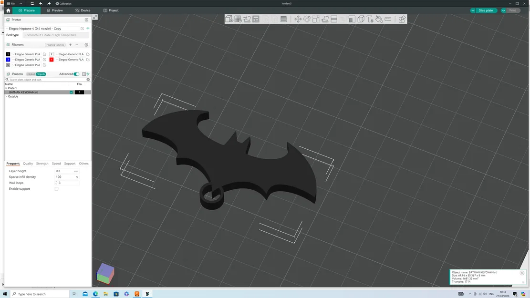Uncheck BATMAN KEYCHAIN.stl in the object list
Viewport: 530px width, 298px height.
coord(71,92)
